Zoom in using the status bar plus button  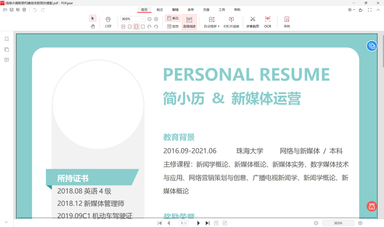[x=360, y=223]
